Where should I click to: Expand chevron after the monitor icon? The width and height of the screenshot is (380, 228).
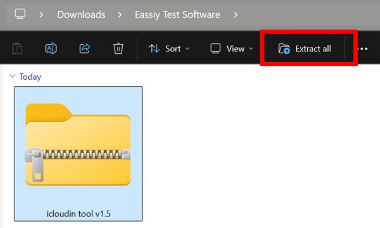[41, 15]
